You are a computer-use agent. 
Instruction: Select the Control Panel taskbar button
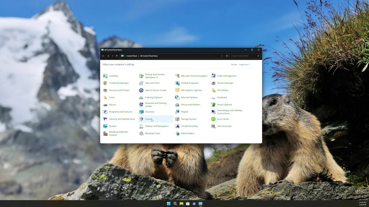(200, 204)
